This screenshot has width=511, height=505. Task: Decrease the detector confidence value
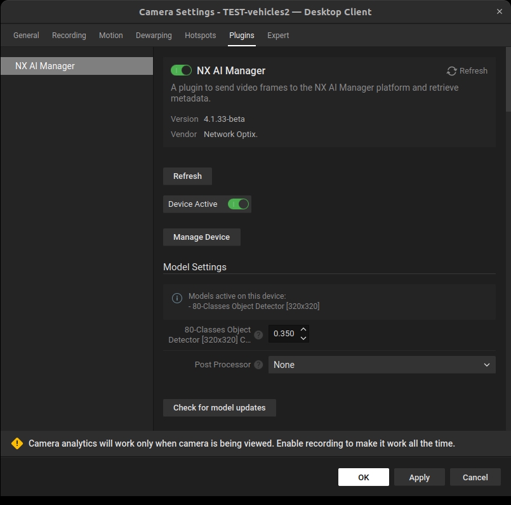pos(303,338)
